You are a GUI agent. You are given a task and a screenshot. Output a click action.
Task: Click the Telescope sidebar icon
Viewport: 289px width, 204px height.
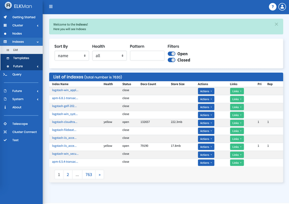coord(5,124)
